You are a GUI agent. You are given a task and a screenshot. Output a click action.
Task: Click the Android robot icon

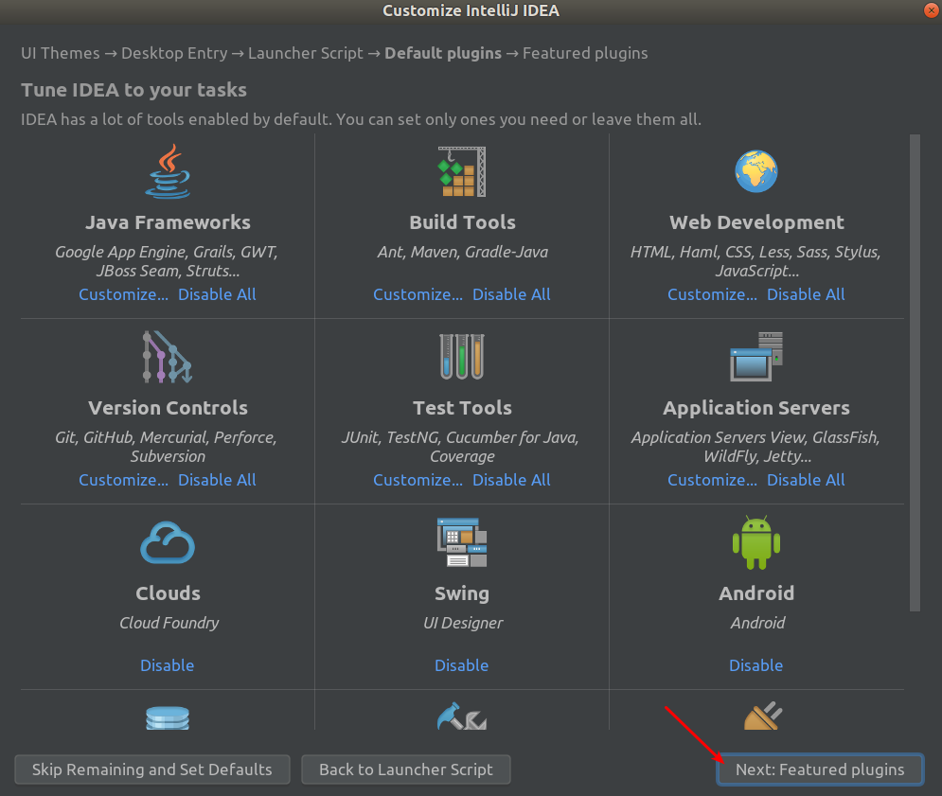tap(756, 542)
